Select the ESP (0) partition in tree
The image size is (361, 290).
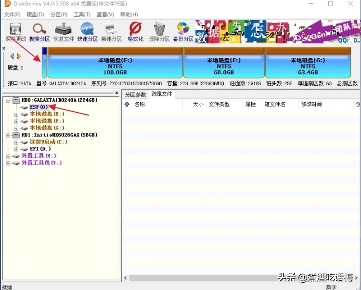39,107
